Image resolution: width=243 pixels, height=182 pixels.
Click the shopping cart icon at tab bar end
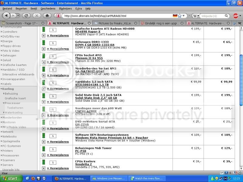(x=239, y=23)
